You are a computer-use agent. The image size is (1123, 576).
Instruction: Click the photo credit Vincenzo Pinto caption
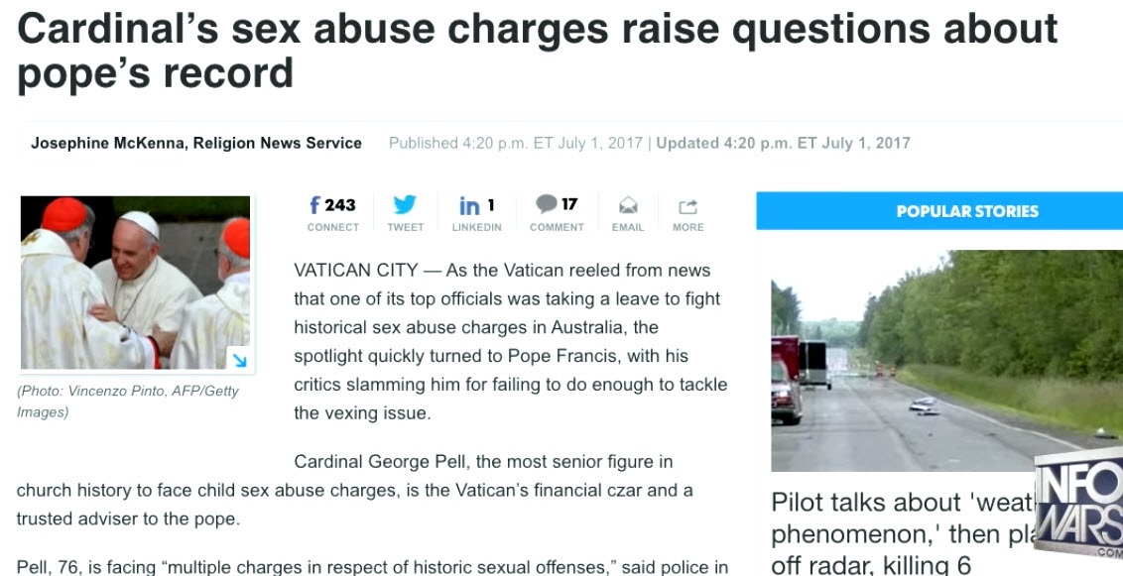point(128,403)
